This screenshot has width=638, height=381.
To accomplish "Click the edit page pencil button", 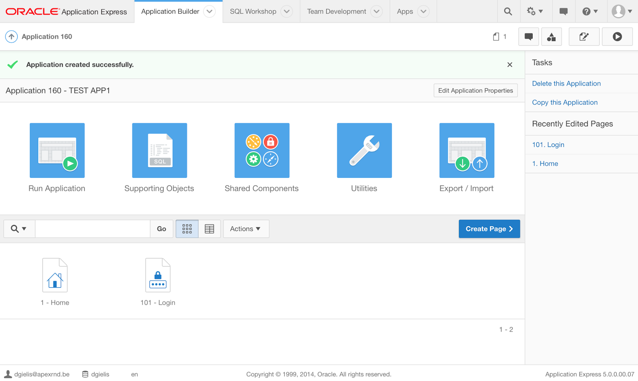I will coord(584,37).
